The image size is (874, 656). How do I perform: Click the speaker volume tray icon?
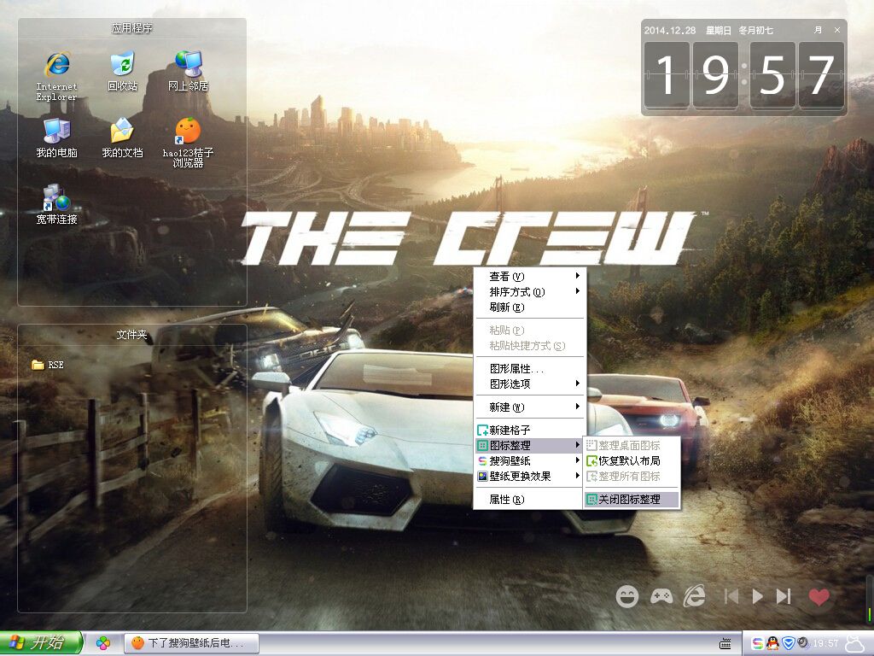[x=802, y=643]
